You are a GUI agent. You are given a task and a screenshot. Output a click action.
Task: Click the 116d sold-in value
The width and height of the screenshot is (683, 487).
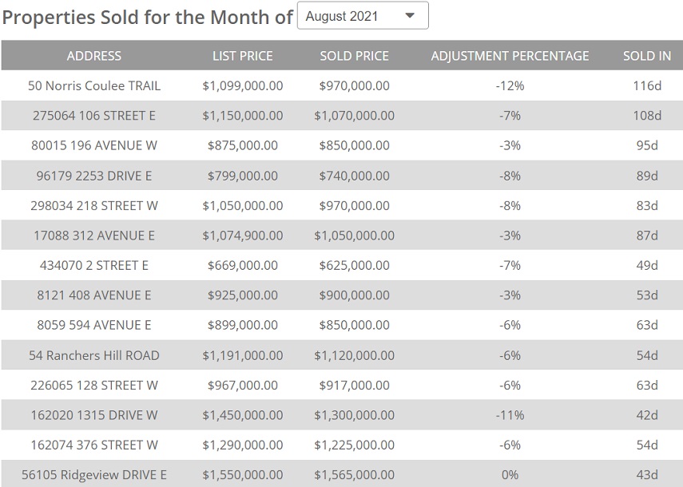pos(647,85)
